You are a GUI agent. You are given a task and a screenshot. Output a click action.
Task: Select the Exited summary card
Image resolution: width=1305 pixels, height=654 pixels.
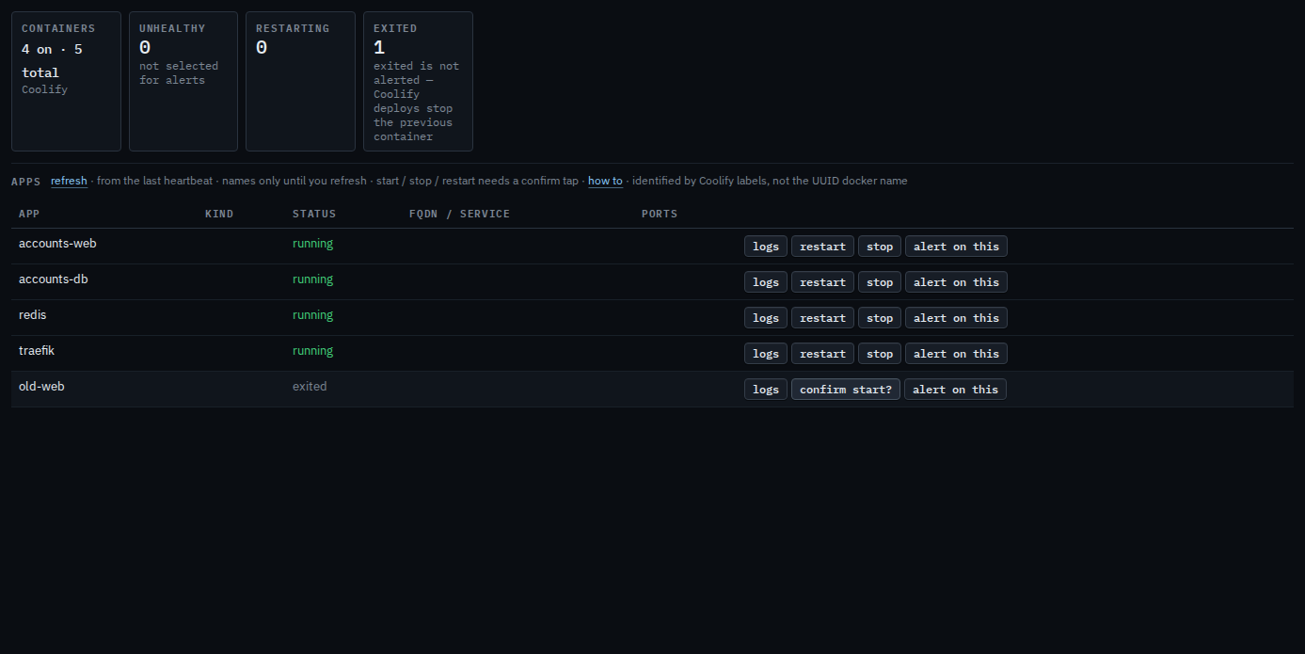(418, 81)
